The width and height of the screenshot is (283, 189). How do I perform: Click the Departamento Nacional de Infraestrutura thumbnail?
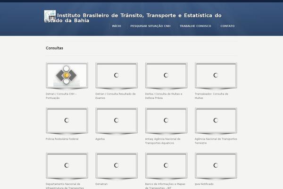(x=67, y=165)
